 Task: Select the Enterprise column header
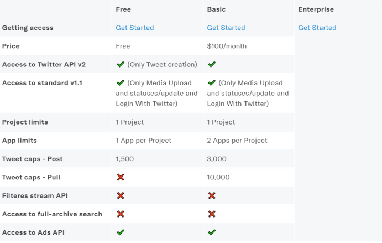(316, 9)
